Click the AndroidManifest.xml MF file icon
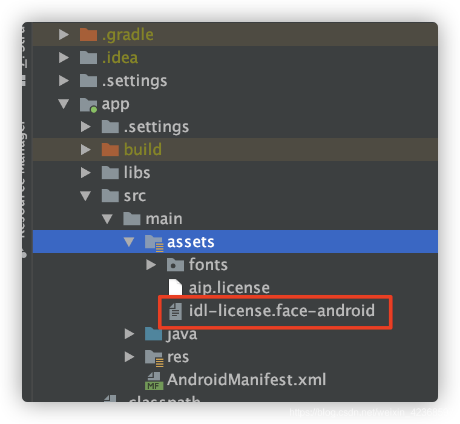Screen dimensions: 460x424 pyautogui.click(x=154, y=381)
